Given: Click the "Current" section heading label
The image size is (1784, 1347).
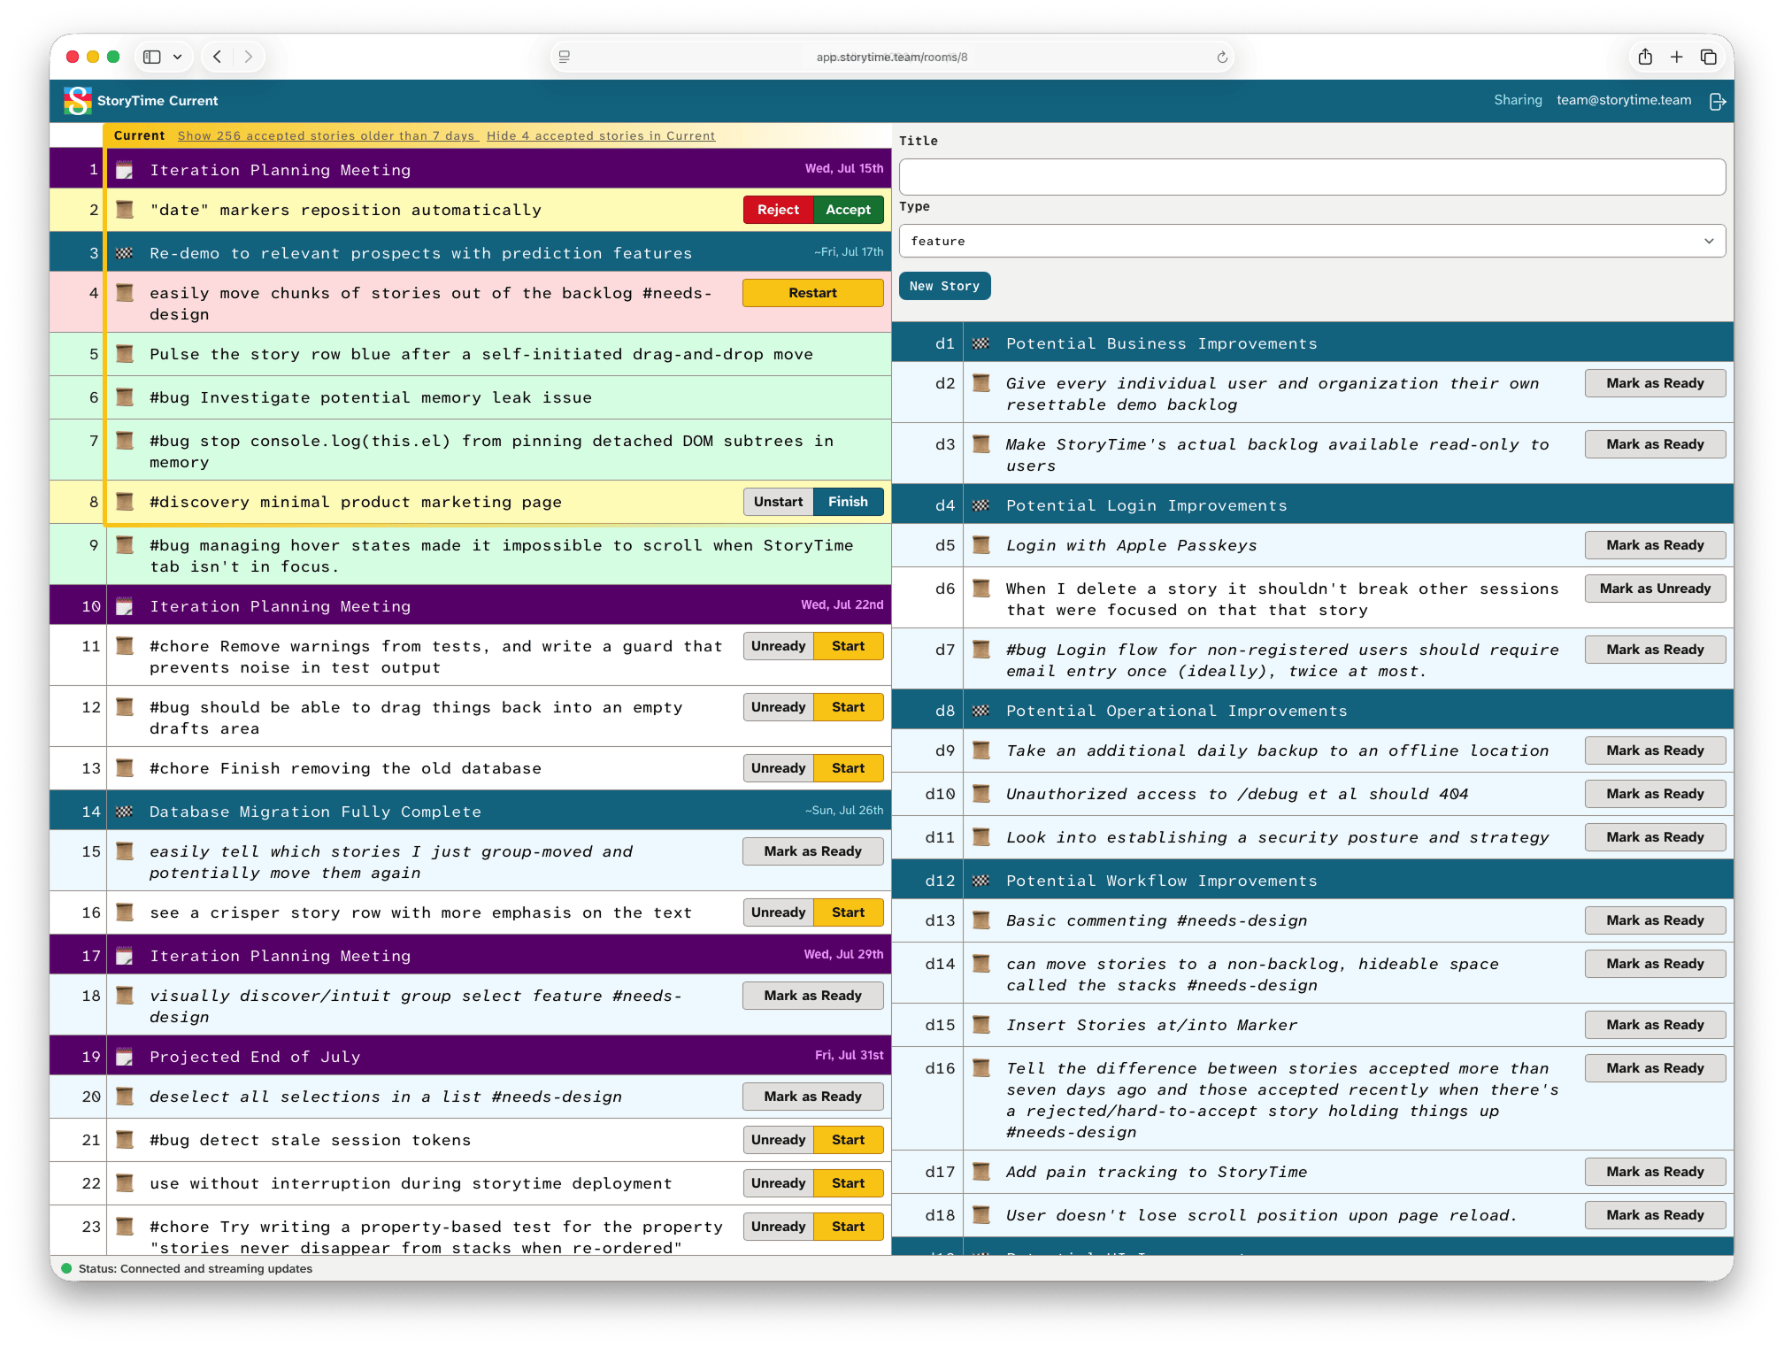Looking at the screenshot, I should click(139, 135).
